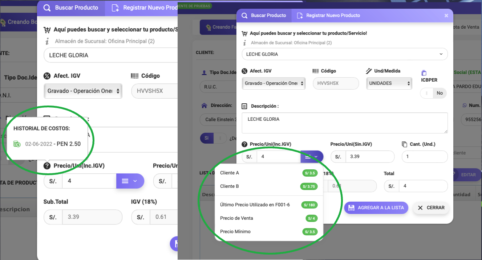This screenshot has width=482, height=260.
Task: Click the list icon beside the Descripción label
Action: [x=244, y=106]
